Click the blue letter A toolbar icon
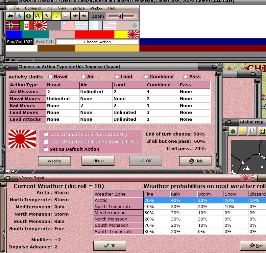 19,16
